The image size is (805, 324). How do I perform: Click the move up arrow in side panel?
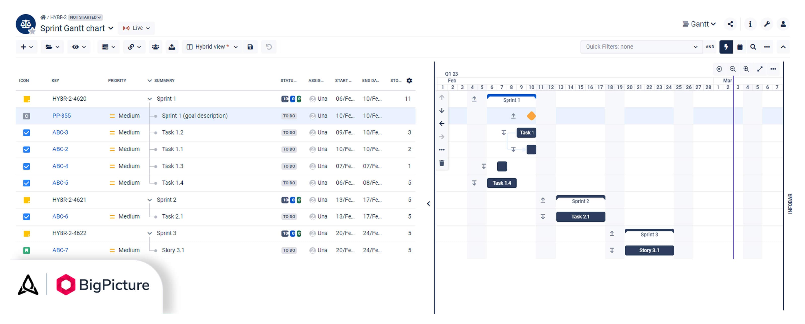441,98
